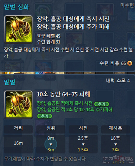Screen dimensions: 135x166
Task: Select the 거리 column header
Action: [18, 128]
